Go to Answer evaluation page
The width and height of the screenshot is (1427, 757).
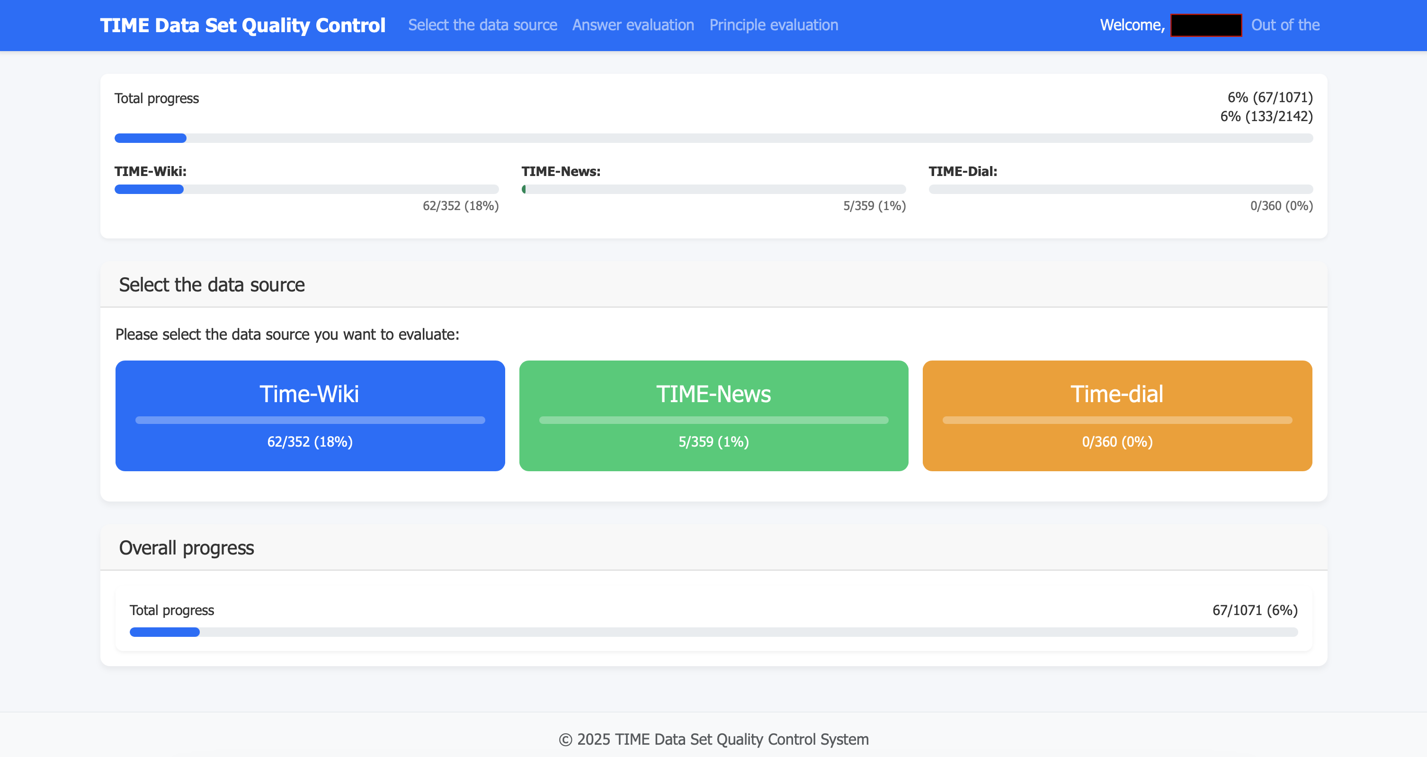tap(633, 26)
